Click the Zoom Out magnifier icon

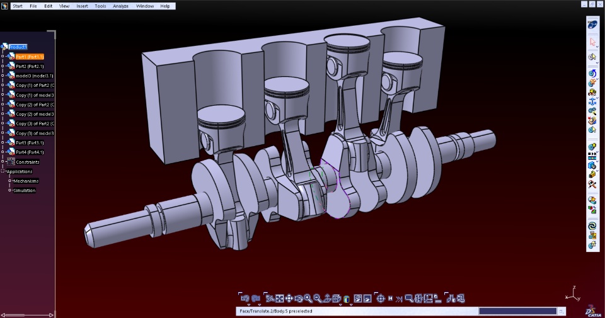click(x=318, y=298)
